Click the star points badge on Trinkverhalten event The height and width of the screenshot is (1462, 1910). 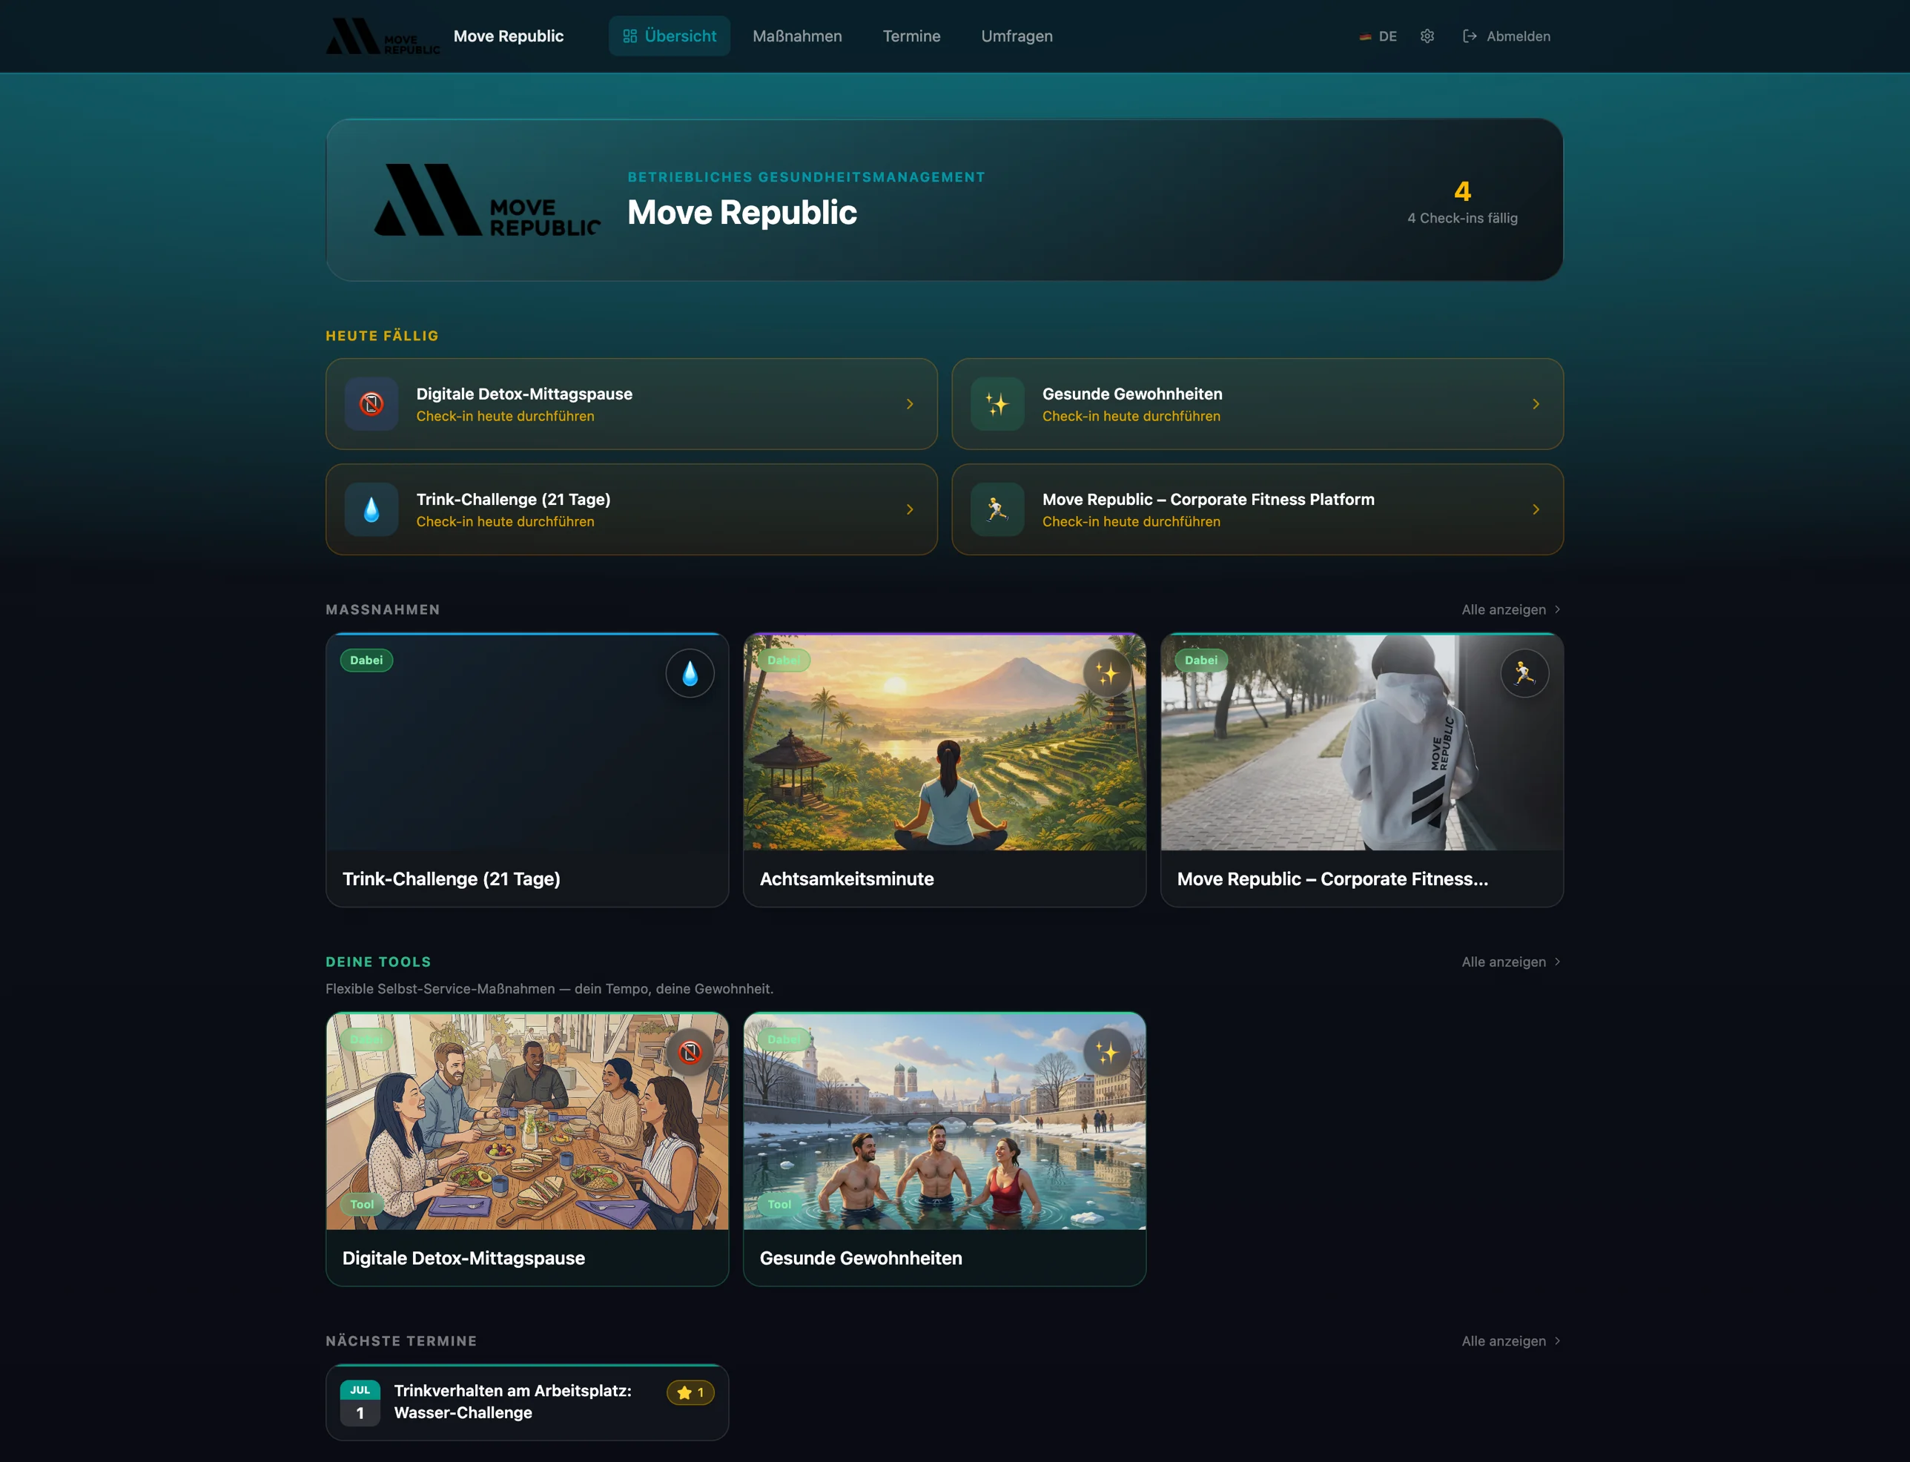[x=691, y=1392]
